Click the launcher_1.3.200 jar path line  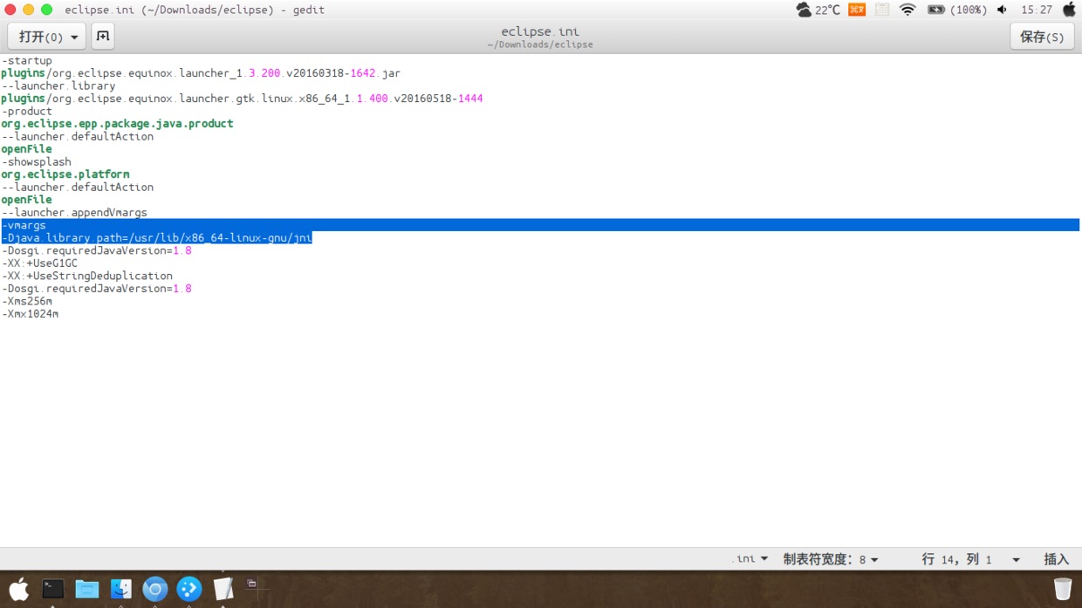(x=201, y=73)
